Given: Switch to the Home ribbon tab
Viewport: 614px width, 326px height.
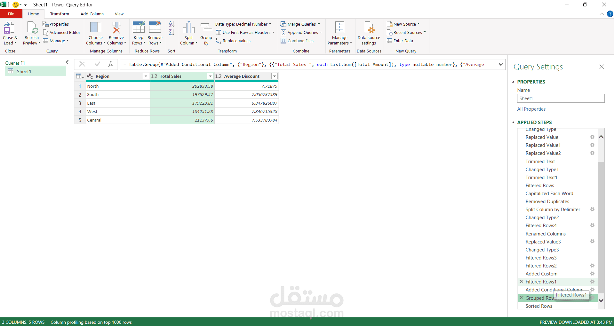Looking at the screenshot, I should point(33,14).
